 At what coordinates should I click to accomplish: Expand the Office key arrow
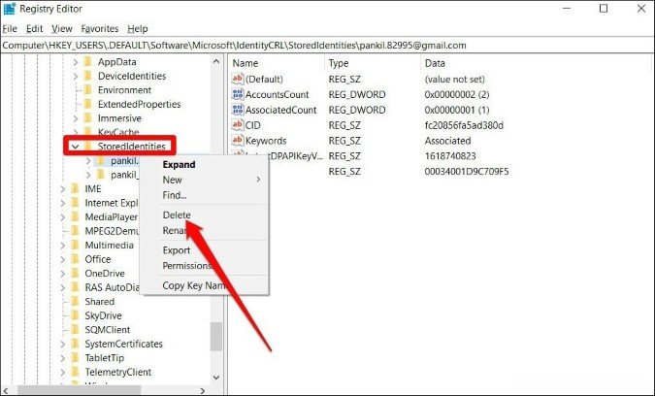tap(63, 259)
